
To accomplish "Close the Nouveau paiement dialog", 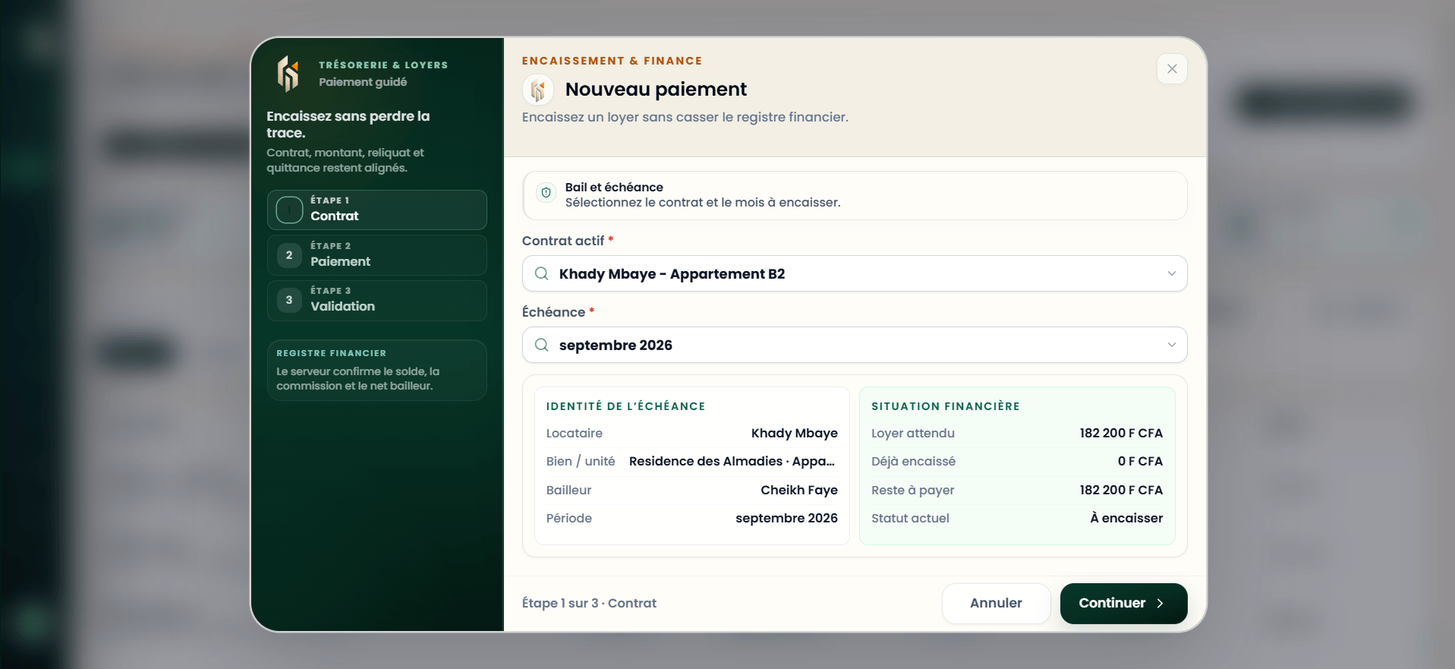I will pyautogui.click(x=1172, y=69).
